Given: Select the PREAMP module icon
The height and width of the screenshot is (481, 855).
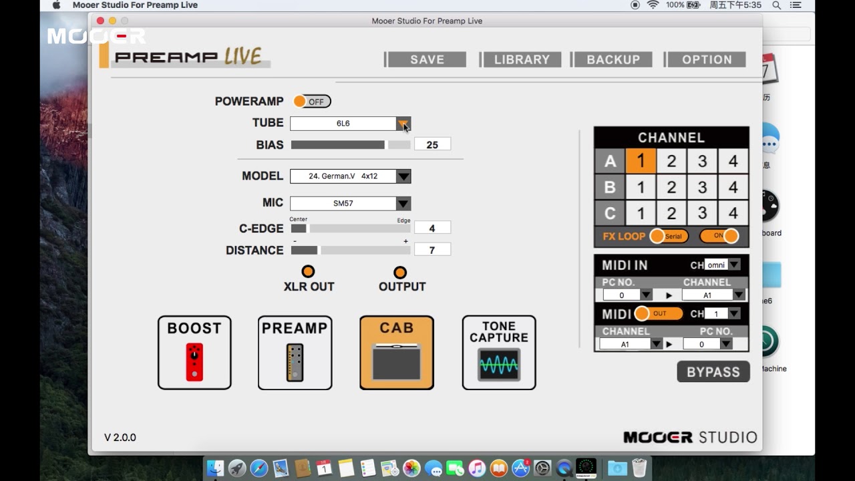Looking at the screenshot, I should 295,352.
